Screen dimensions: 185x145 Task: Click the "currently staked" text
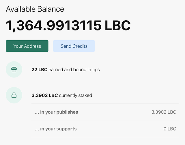pos(76,95)
